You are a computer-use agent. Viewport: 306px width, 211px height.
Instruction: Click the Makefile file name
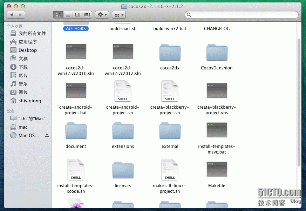pyautogui.click(x=217, y=186)
